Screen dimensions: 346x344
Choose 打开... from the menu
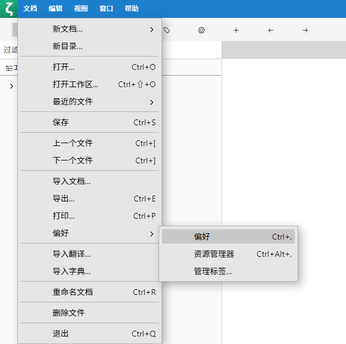pyautogui.click(x=89, y=67)
